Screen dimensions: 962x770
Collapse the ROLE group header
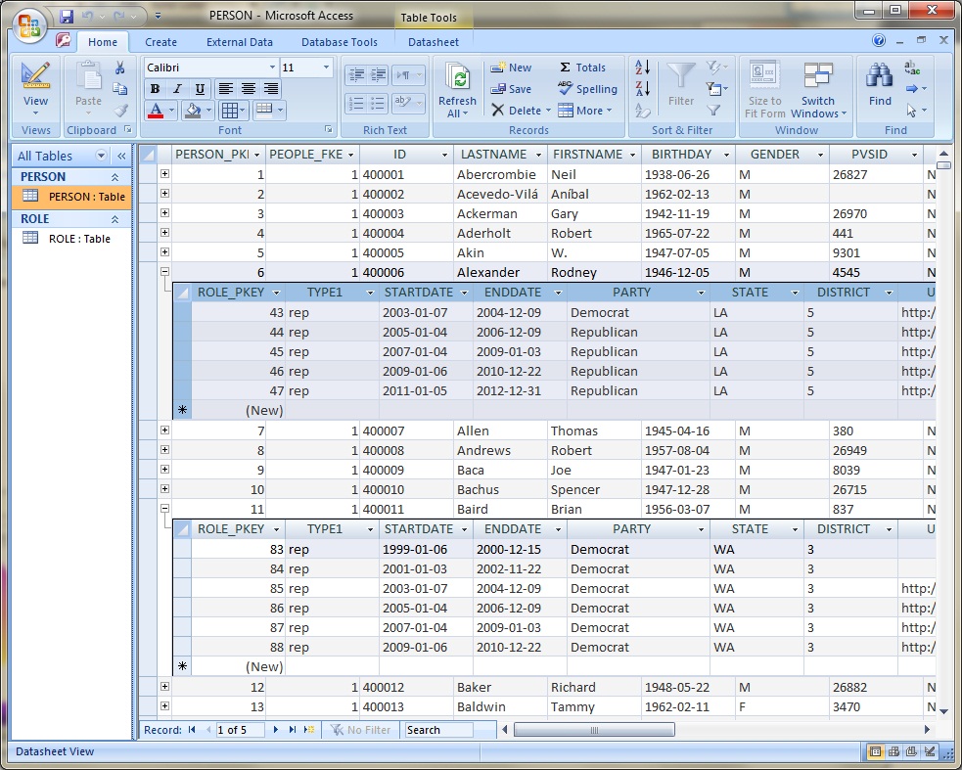[x=115, y=219]
